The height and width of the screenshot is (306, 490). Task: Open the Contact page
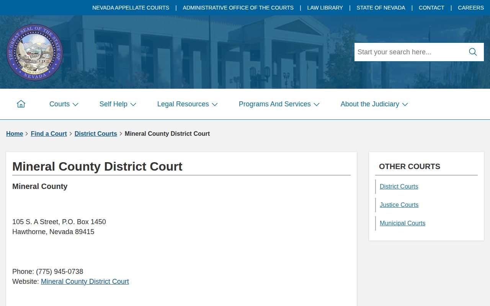click(x=431, y=8)
